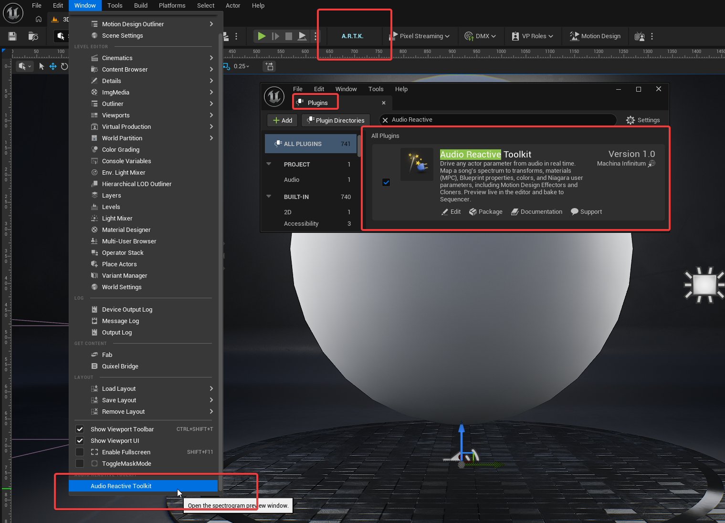Open the Content Browser folder-search toolbar icon
The image size is (725, 523).
(x=33, y=36)
